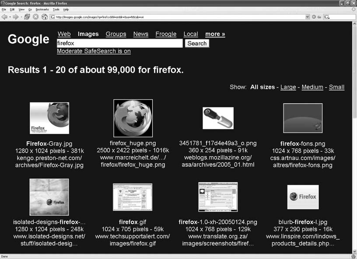Viewport: 357px width, 259px height.
Task: Show only Small sized images
Action: point(336,87)
